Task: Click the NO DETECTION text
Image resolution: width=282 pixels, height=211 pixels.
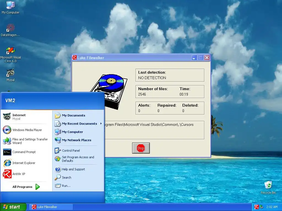Action: [x=152, y=78]
